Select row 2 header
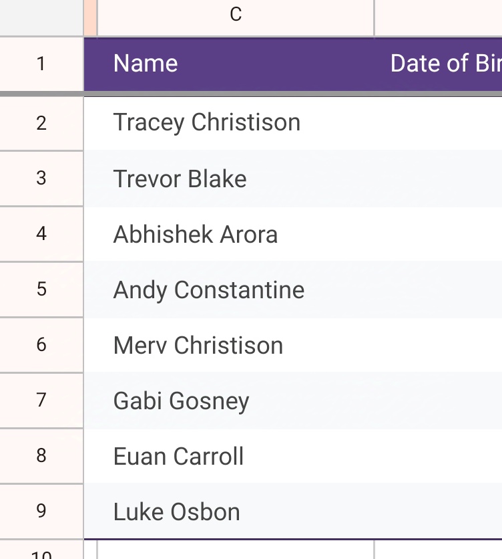Viewport: 502px width, 559px height. tap(41, 123)
